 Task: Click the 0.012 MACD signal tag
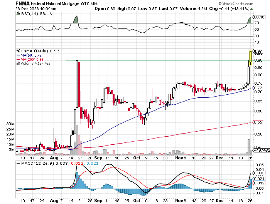[259, 183]
